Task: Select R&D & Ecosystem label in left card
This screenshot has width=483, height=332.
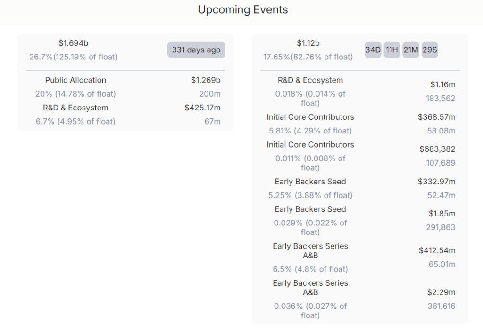Action: click(75, 108)
